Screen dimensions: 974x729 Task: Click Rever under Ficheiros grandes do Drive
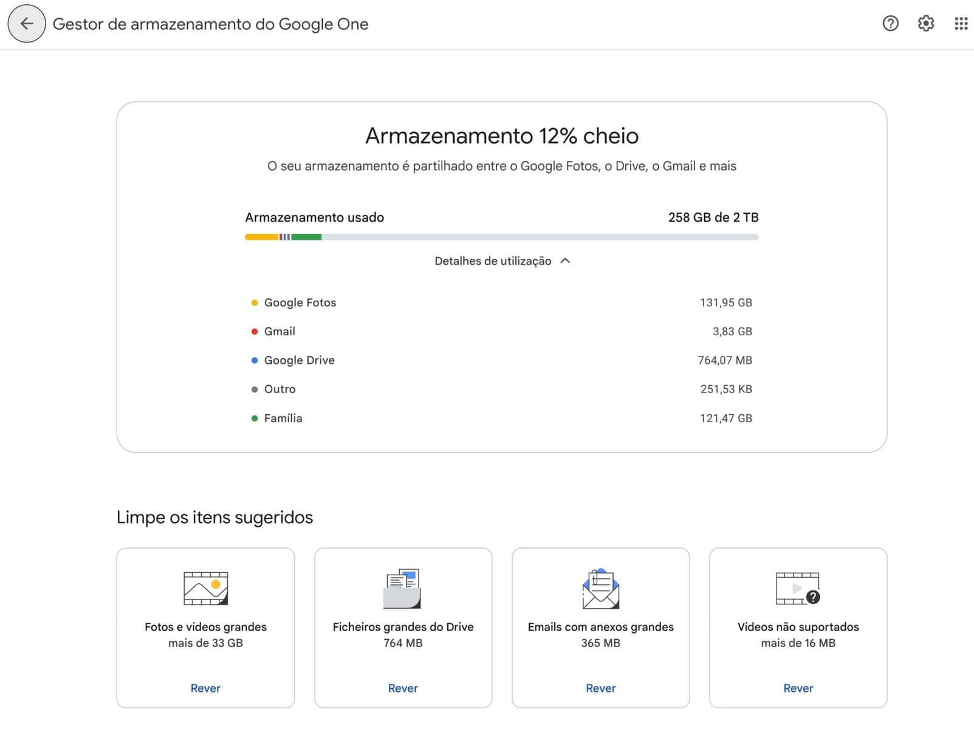click(x=403, y=688)
